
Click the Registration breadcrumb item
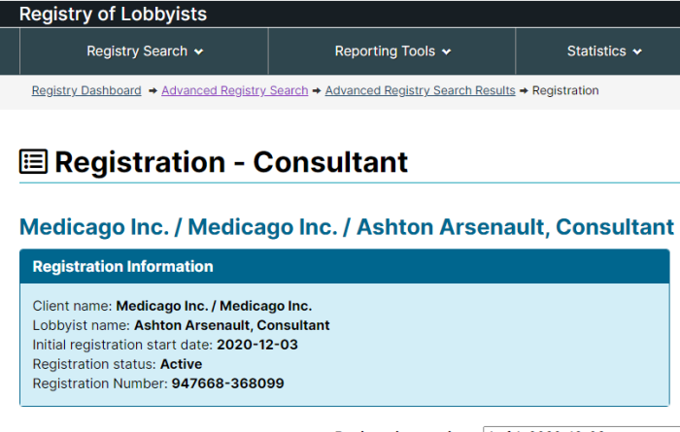click(x=565, y=90)
